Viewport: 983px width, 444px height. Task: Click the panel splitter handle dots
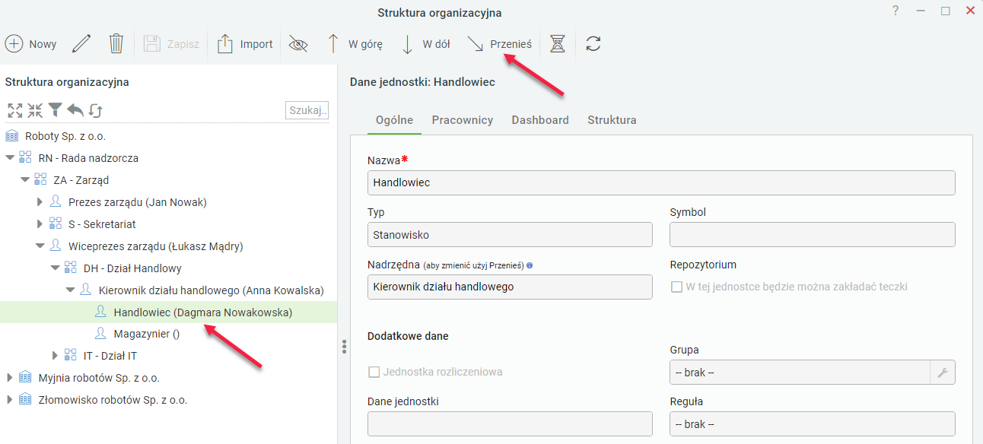click(x=344, y=347)
